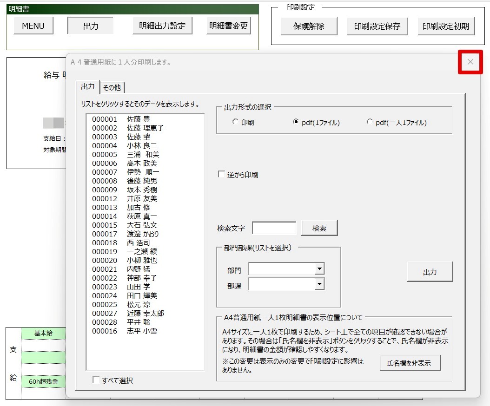The width and height of the screenshot is (490, 406).
Task: Enable 逆から印刷 checkbox
Action: pyautogui.click(x=222, y=174)
